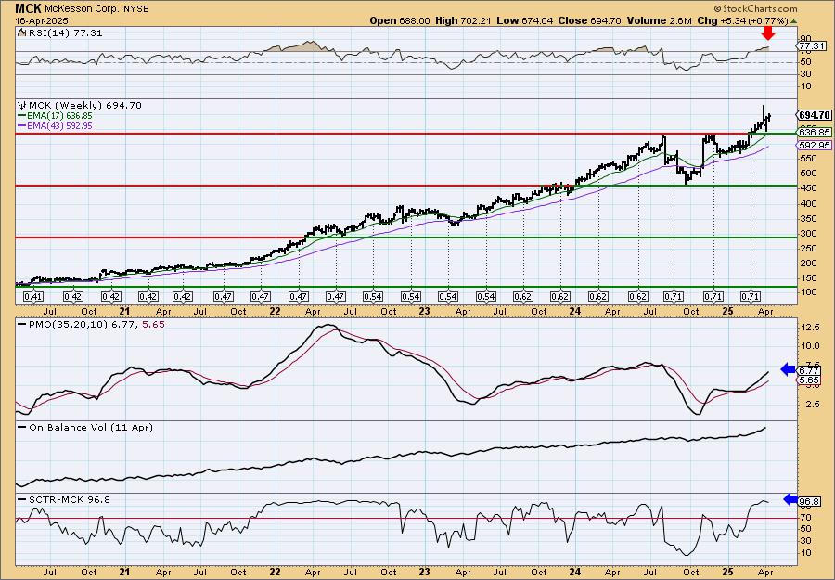Select the RSI(14) 77.31 indicator label
Screen dimensions: 835x580
(x=64, y=33)
